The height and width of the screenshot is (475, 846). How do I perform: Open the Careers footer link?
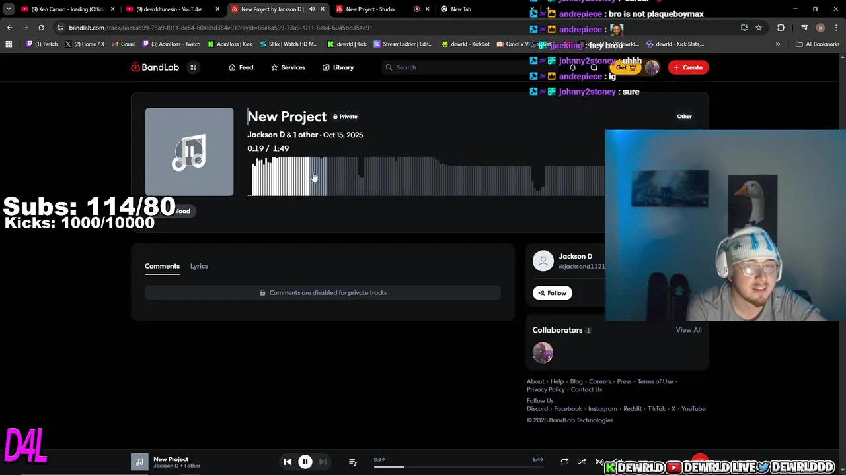tap(600, 381)
